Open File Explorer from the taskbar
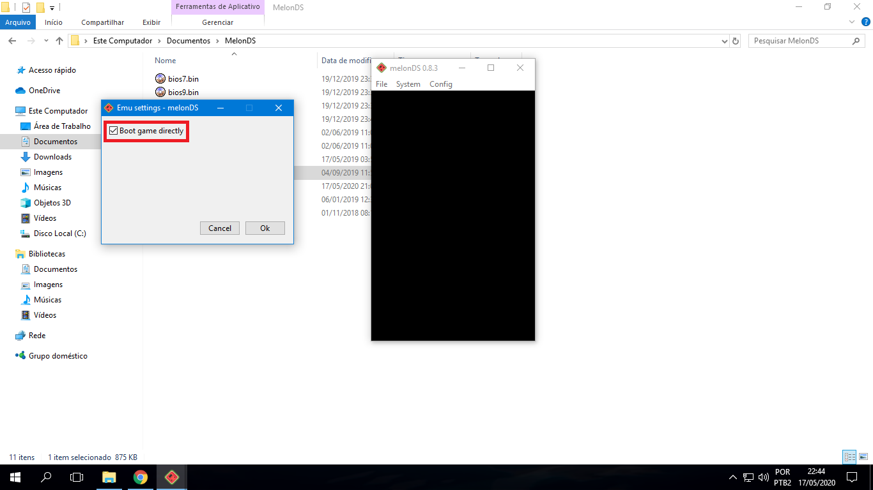 pos(109,477)
